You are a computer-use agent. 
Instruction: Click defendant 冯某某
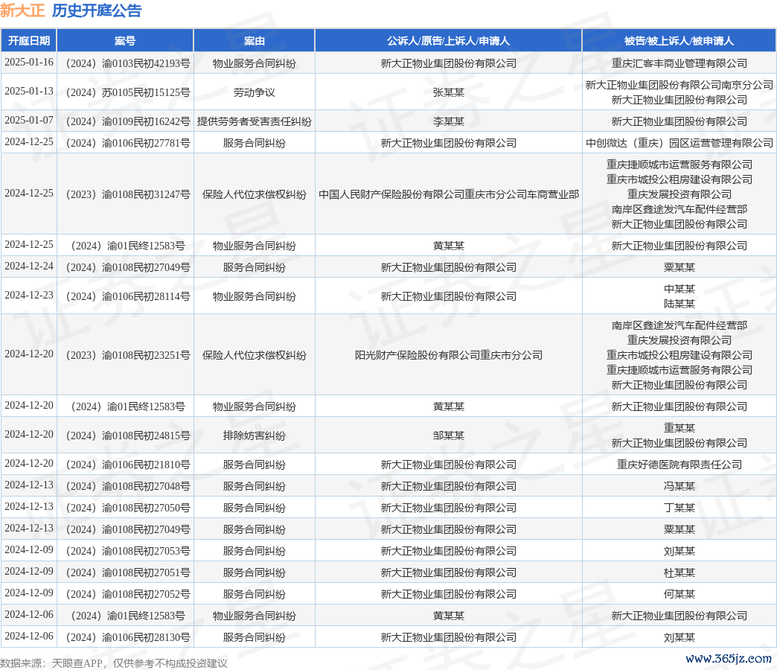click(x=679, y=486)
